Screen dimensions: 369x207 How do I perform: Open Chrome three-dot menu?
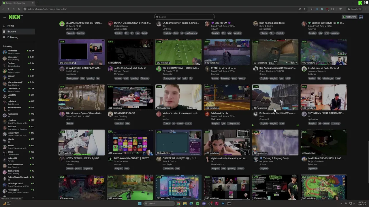click(366, 9)
